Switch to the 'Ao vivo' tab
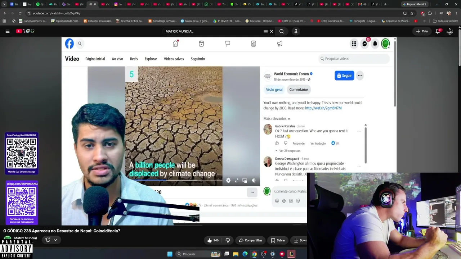 pos(117,59)
